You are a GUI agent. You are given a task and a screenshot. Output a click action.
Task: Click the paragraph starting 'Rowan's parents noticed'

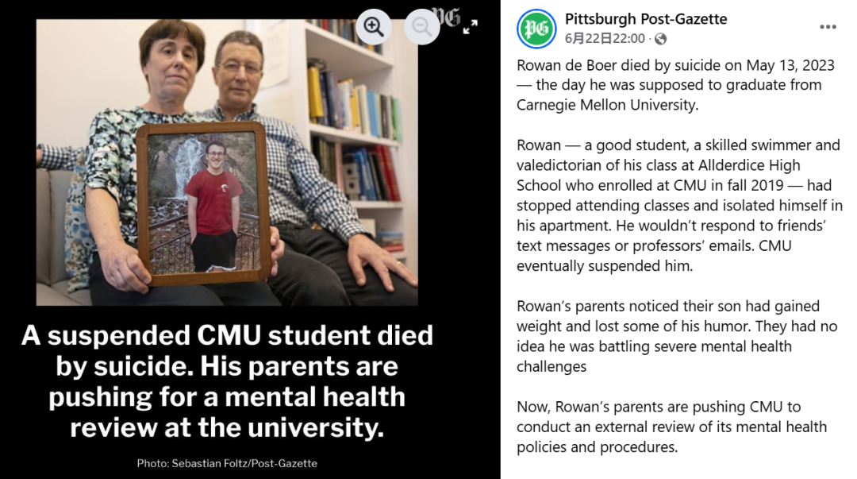[x=677, y=336]
